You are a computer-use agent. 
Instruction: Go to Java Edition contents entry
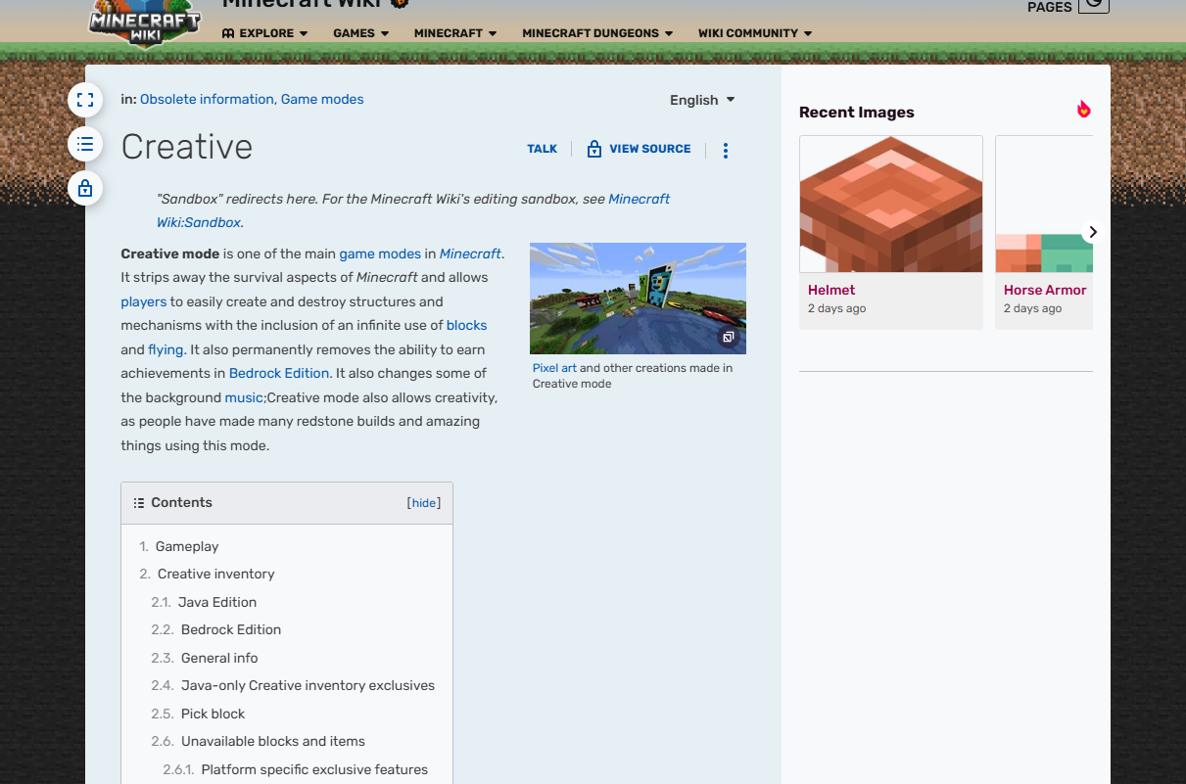(217, 602)
